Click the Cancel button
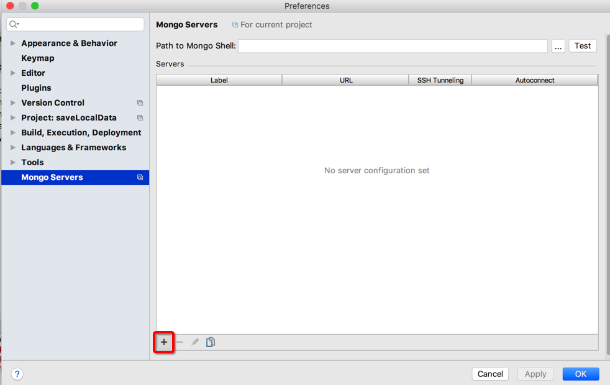The height and width of the screenshot is (385, 610). pos(490,374)
